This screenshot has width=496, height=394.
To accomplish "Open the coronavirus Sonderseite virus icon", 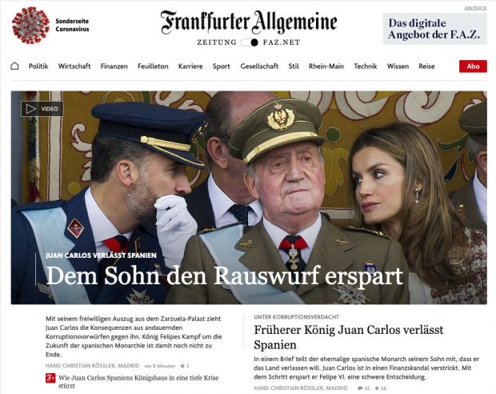I will coord(30,25).
